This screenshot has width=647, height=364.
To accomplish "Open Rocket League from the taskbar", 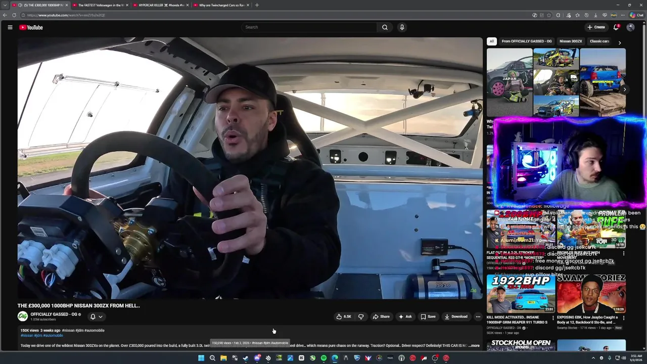I will click(357, 358).
